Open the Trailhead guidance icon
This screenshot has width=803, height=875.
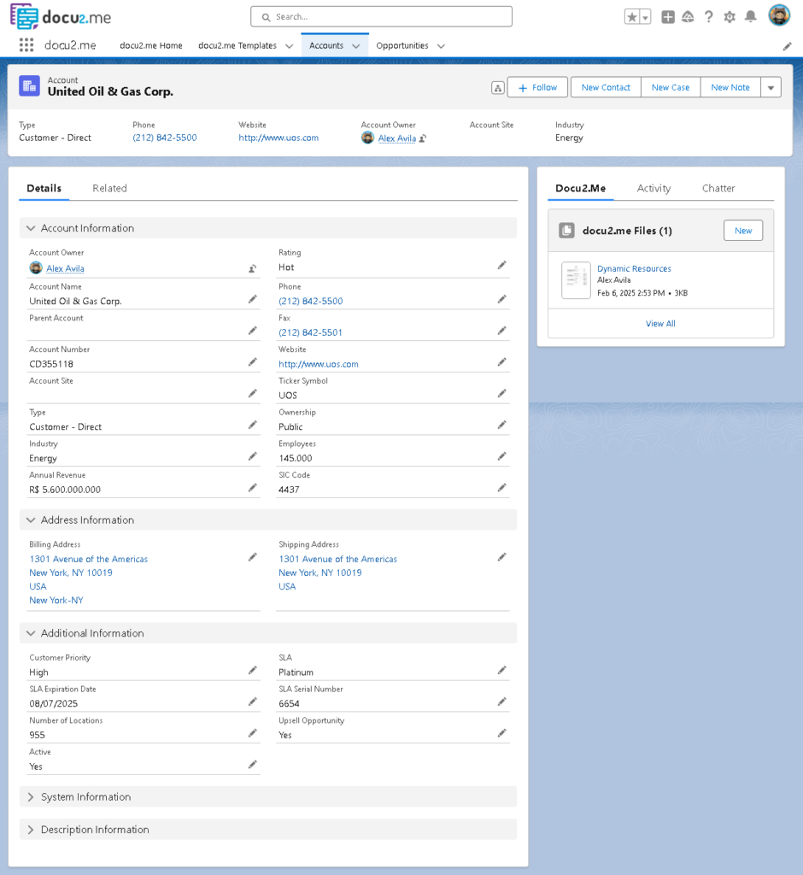688,17
